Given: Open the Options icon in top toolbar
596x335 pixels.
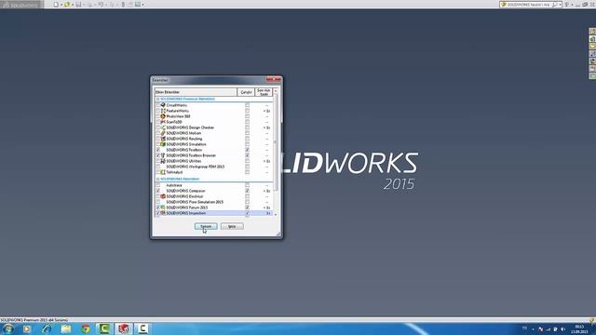Looking at the screenshot, I should click(x=138, y=5).
